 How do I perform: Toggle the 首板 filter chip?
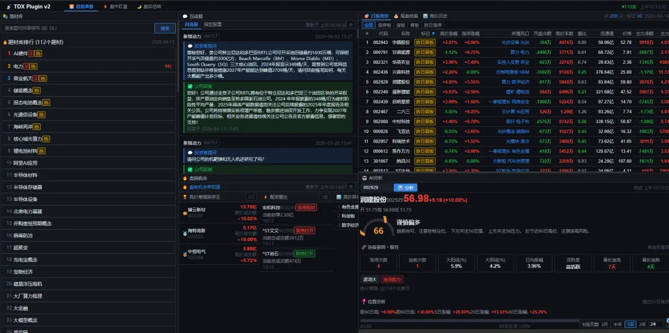pyautogui.click(x=414, y=25)
